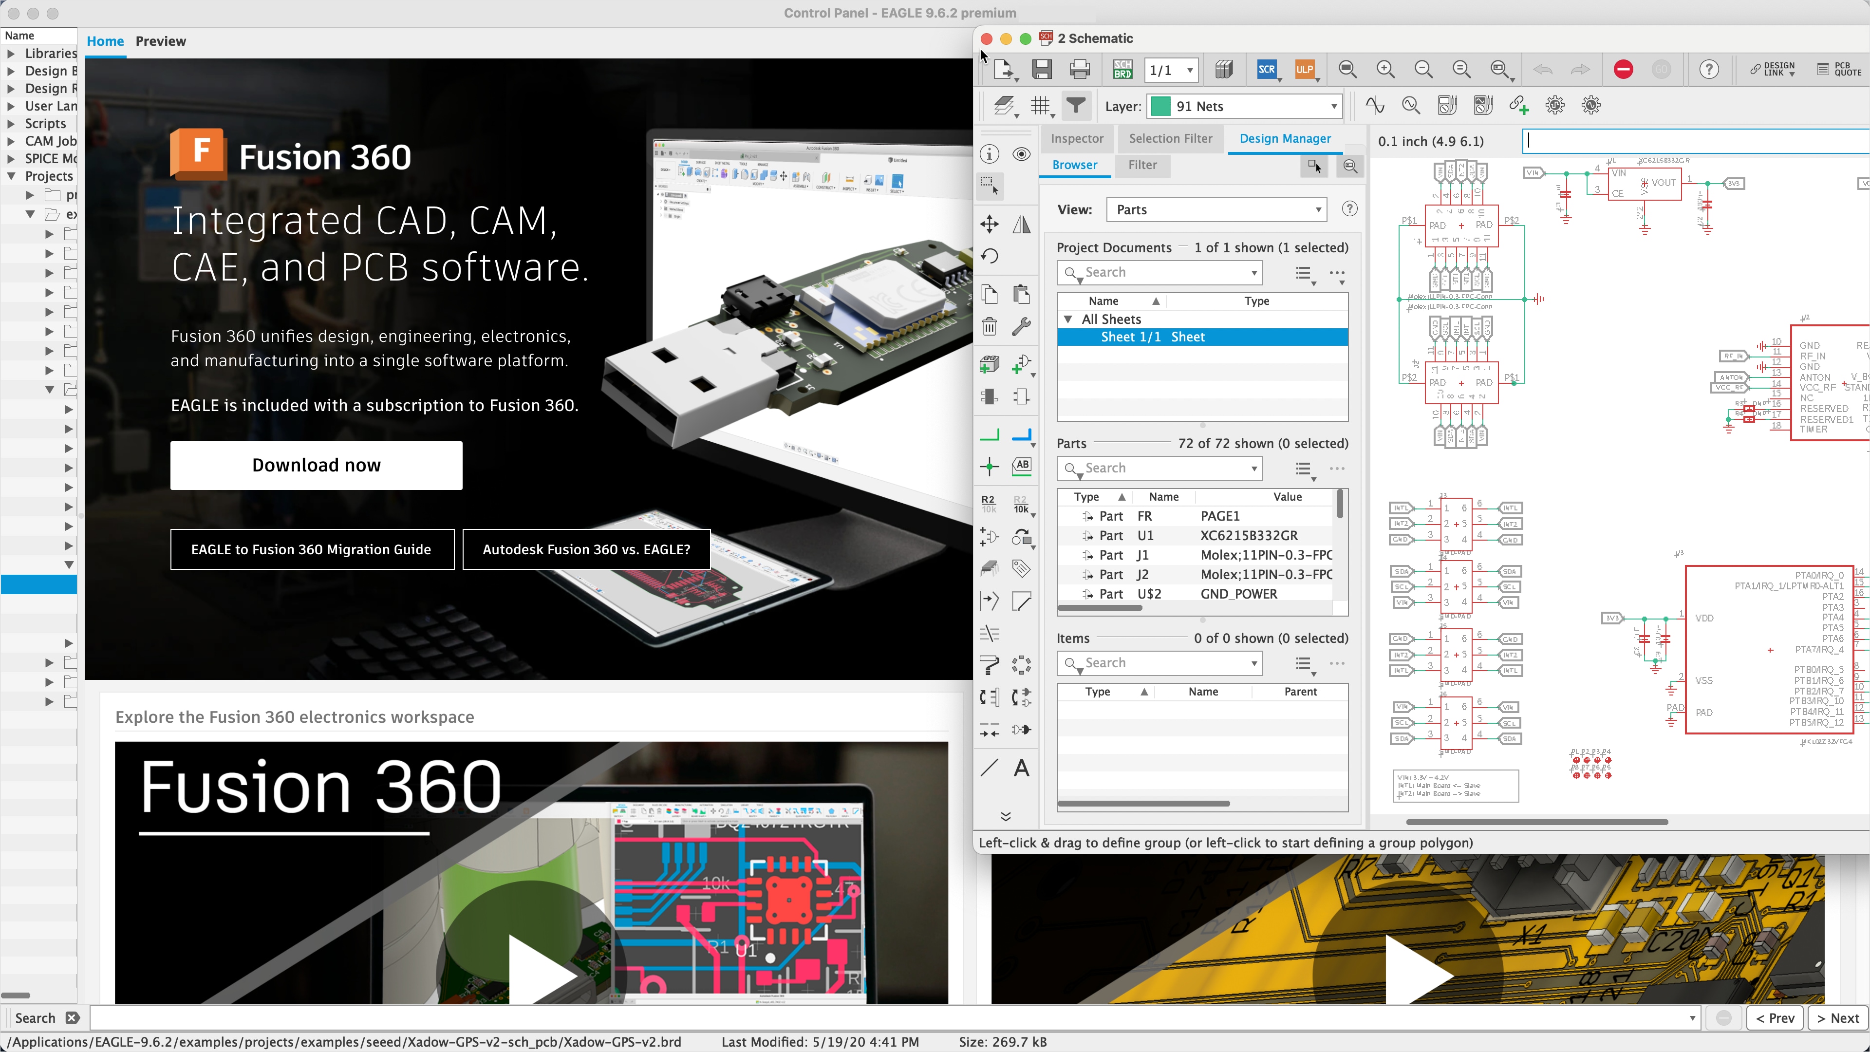Toggle Design Manager zoom-to-selection button
This screenshot has width=1870, height=1052.
(x=1349, y=166)
